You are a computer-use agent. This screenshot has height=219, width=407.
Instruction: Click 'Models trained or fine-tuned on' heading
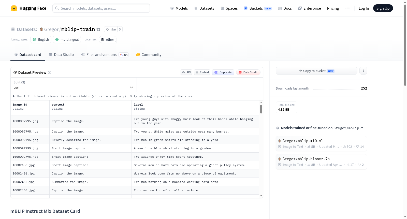tap(307, 128)
